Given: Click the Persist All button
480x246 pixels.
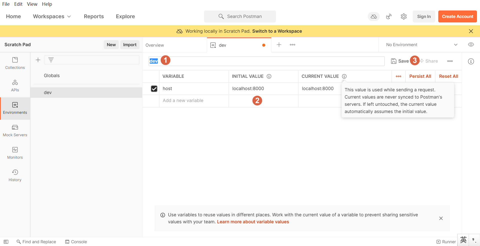Looking at the screenshot, I should click(420, 76).
